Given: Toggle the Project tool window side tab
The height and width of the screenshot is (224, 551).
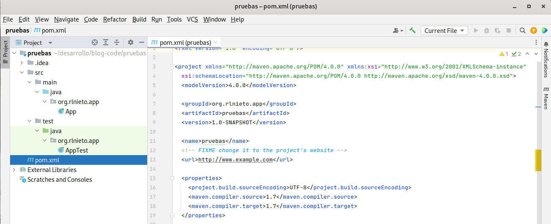Looking at the screenshot, I should click(x=5, y=52).
